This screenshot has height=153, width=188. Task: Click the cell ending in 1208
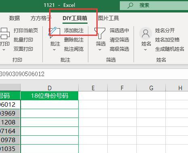(10, 122)
